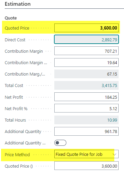This screenshot has height=175, width=124.
Task: Click the Price Method dropdown chevron arrow
Action: [x=115, y=155]
